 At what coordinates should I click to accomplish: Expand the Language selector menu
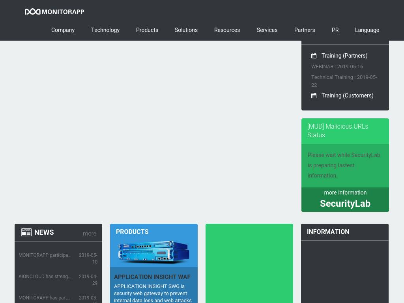(x=367, y=30)
